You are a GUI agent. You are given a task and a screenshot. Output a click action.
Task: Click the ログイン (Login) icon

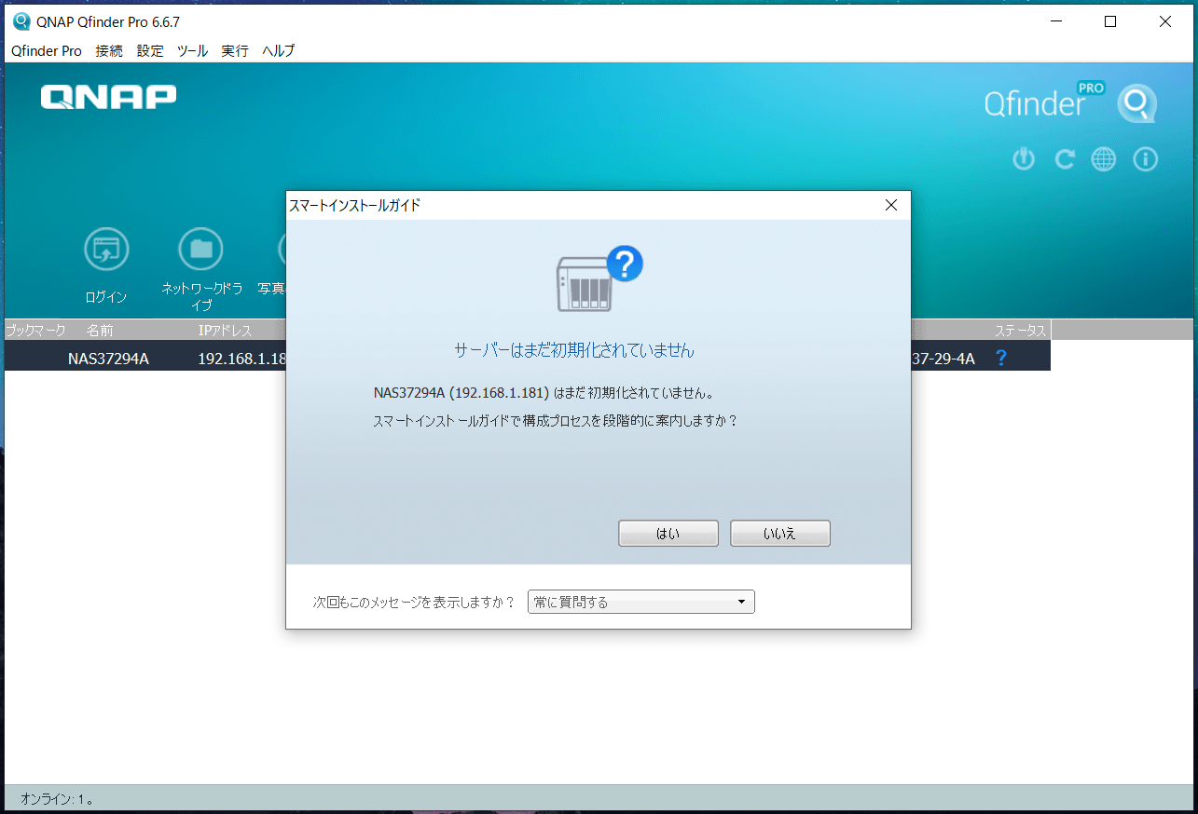pos(106,250)
